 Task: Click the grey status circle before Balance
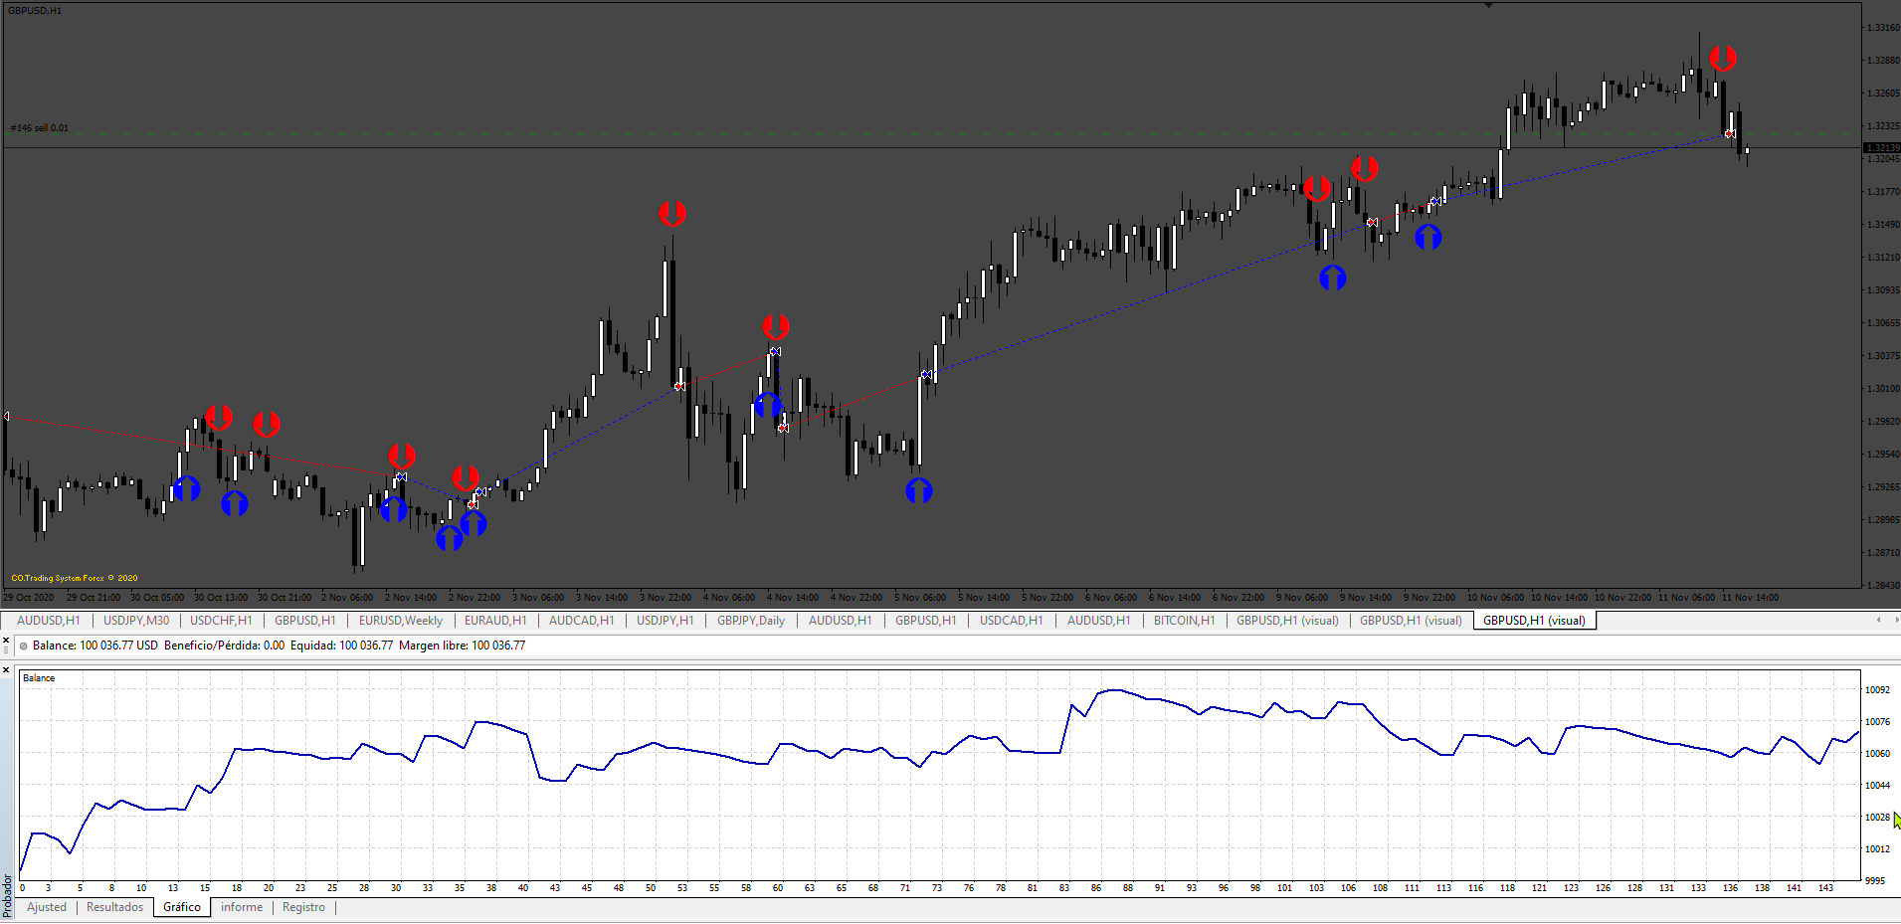[x=24, y=647]
